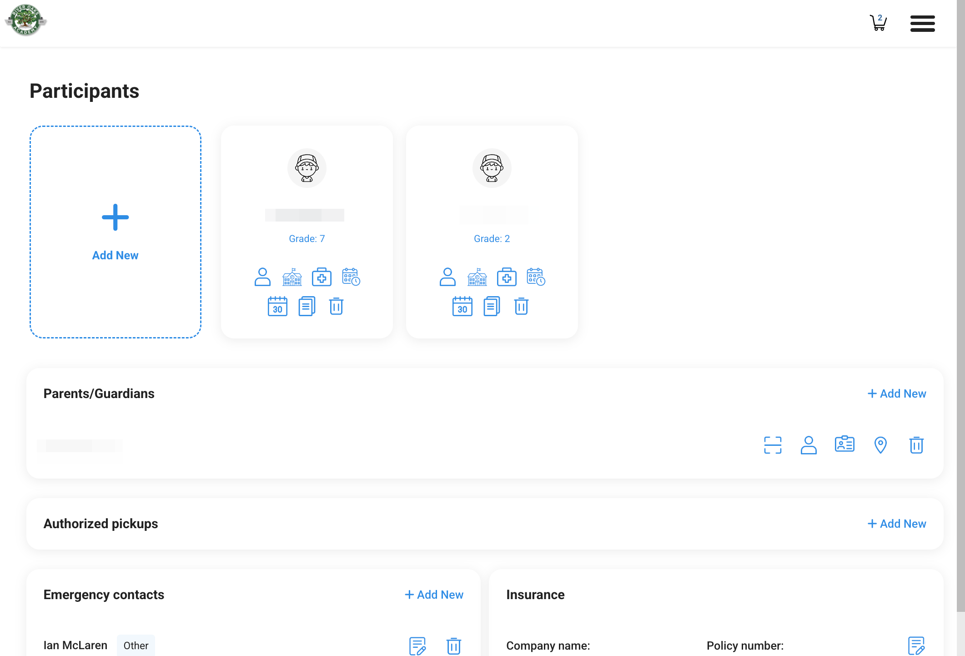Delete the Grade 2 participant with trash icon

[x=521, y=306]
